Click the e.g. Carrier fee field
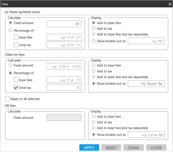This screenshot has width=173, height=152. pyautogui.click(x=146, y=135)
